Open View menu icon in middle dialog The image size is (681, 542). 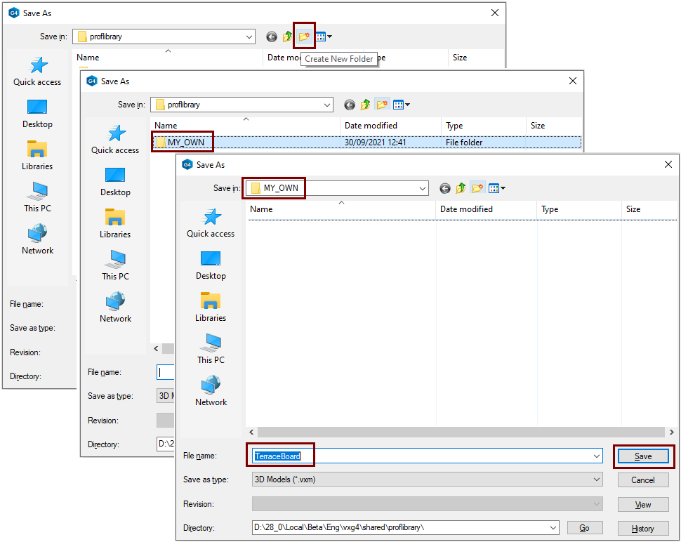point(402,105)
